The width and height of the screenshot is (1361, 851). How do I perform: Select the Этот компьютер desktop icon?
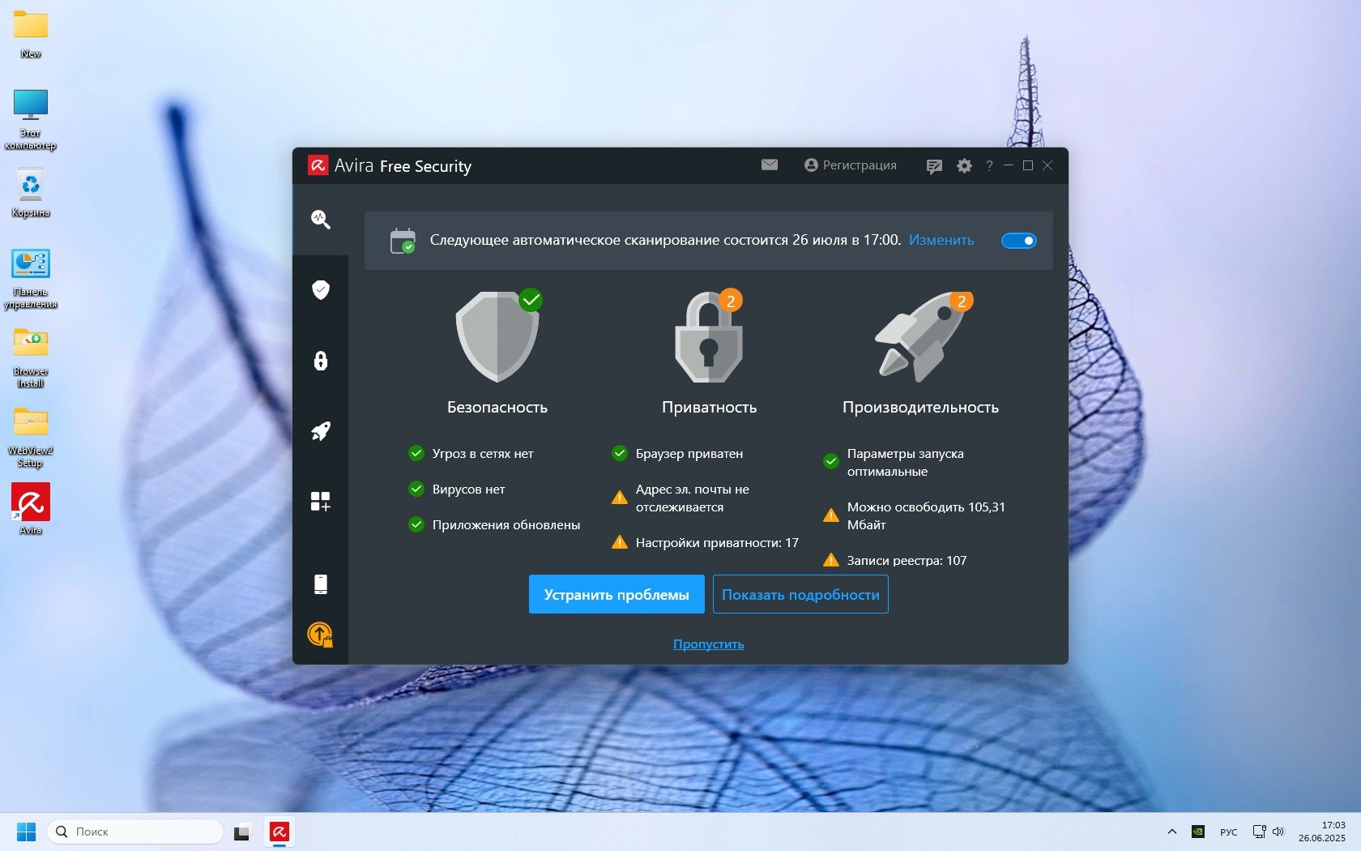[x=31, y=119]
